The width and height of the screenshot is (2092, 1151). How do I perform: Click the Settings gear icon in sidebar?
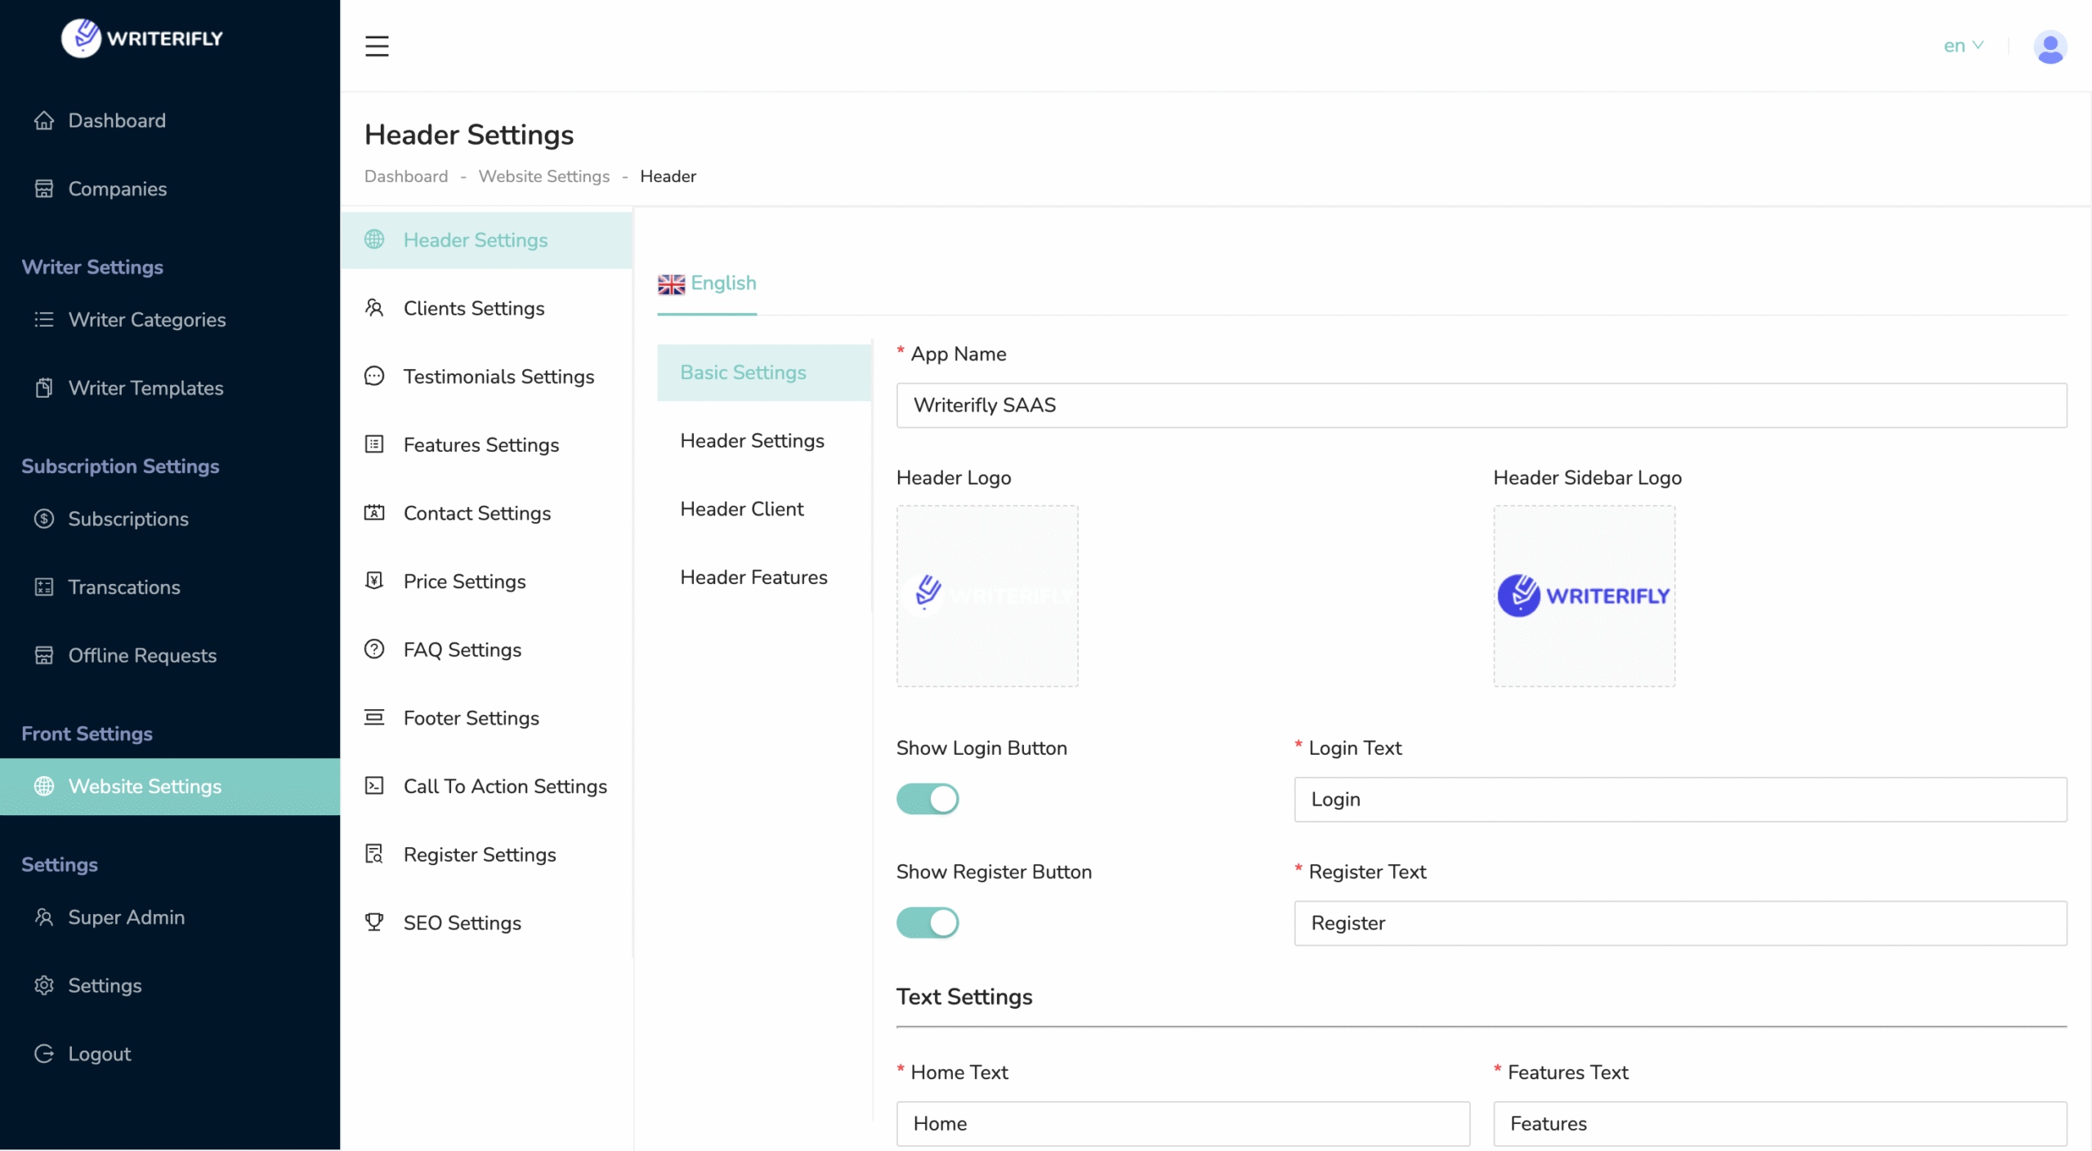(x=44, y=985)
